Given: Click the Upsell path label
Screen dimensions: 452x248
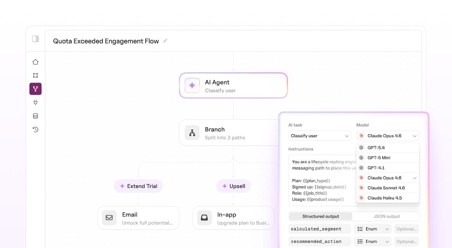Looking at the screenshot, I should tap(234, 186).
